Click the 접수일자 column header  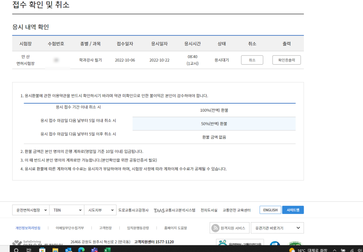[125, 43]
